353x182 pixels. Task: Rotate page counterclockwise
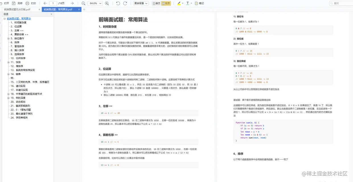(118, 3)
